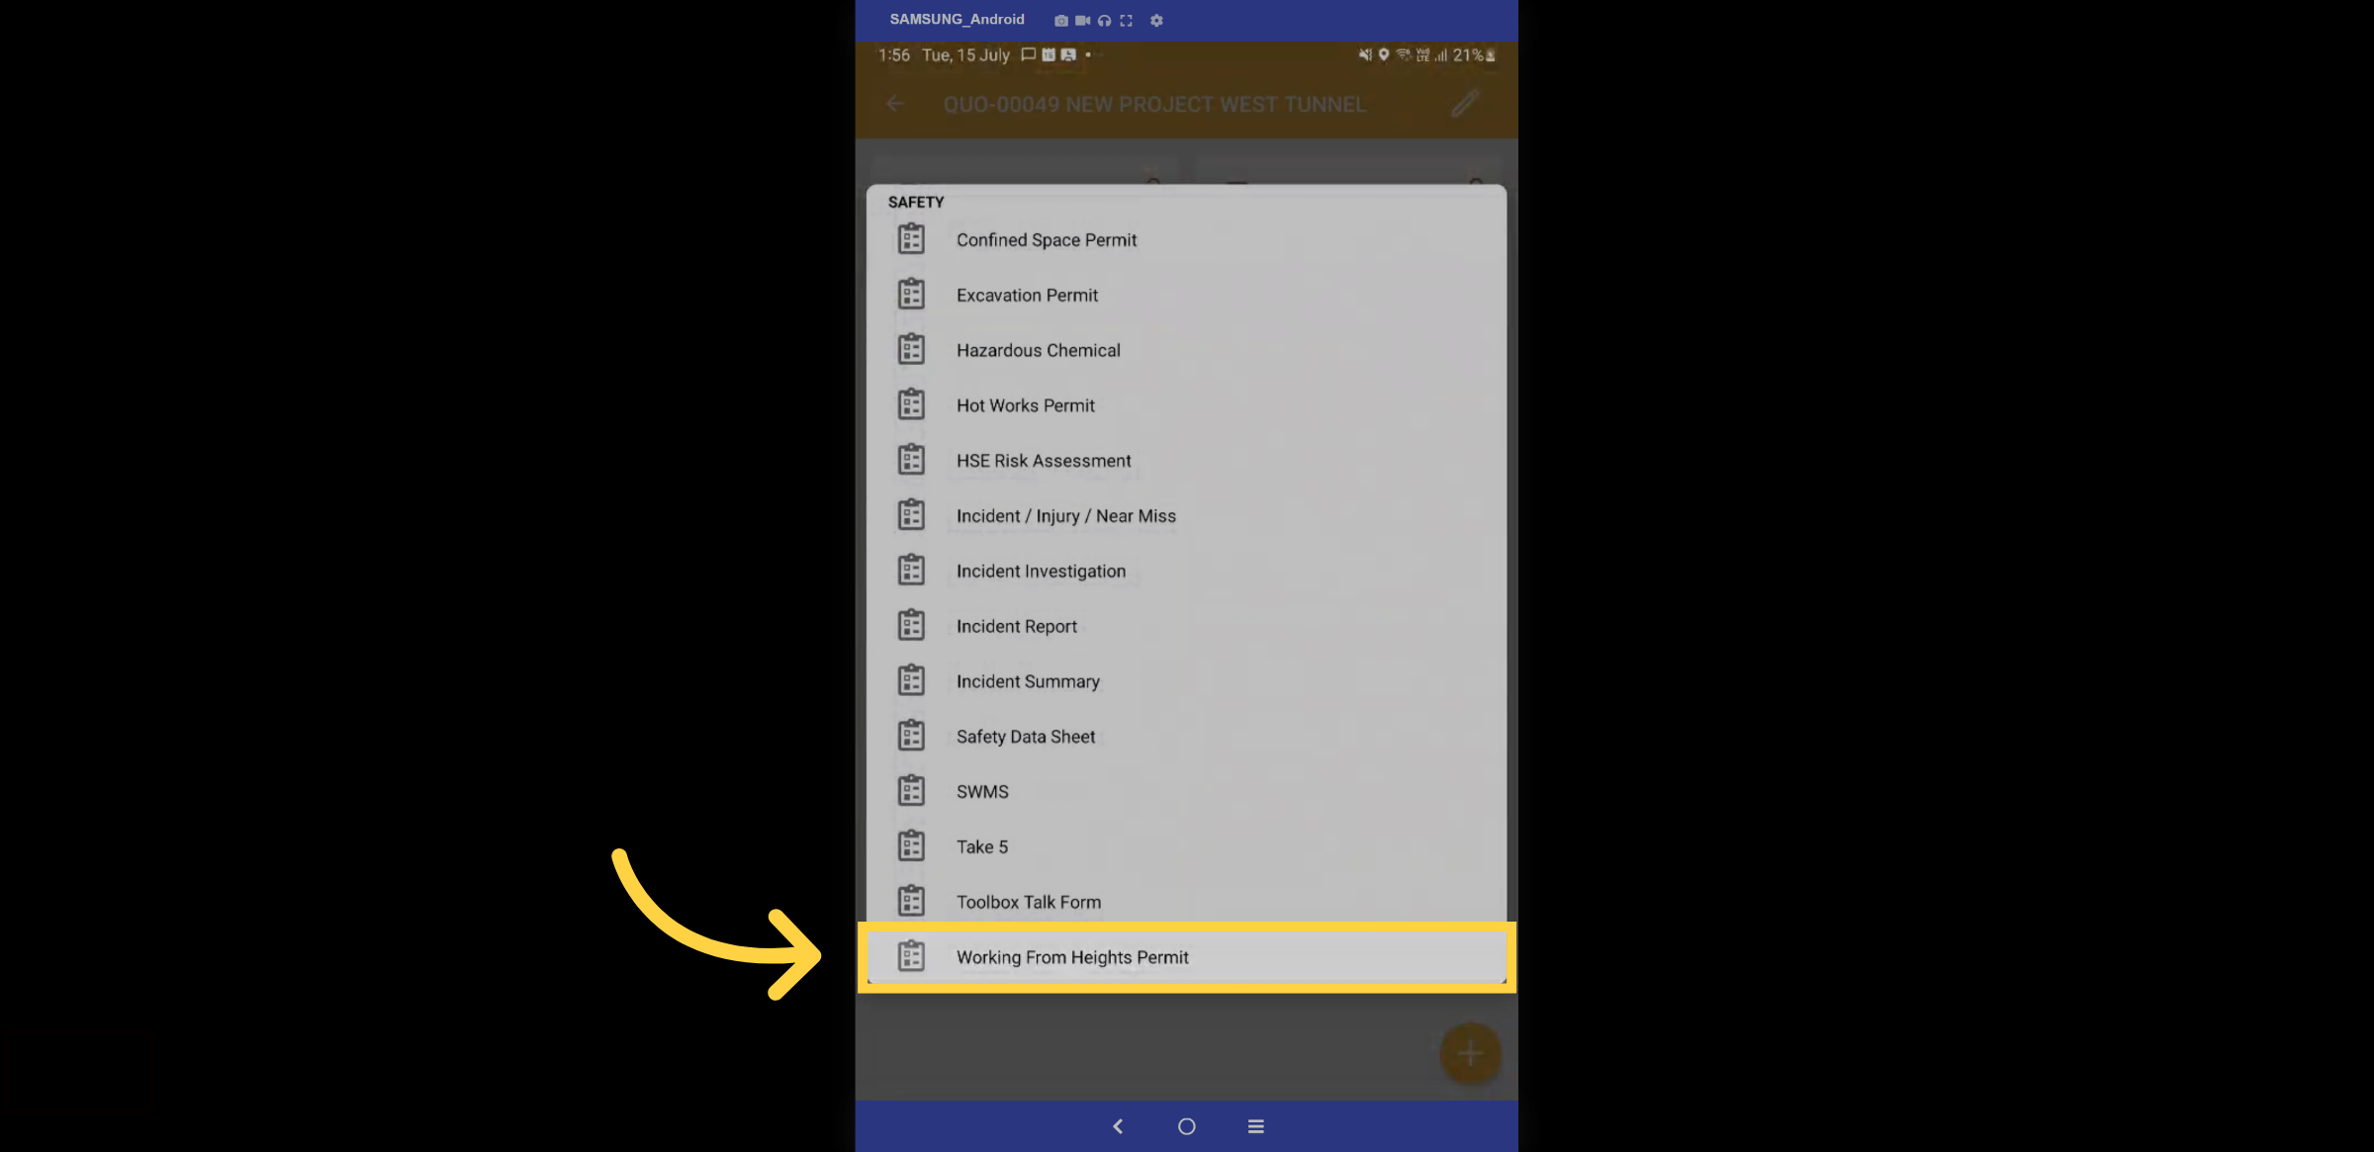Tap the back arrow in app header
The width and height of the screenshot is (2374, 1152).
[895, 104]
